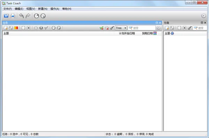Stop tracking effort in the 任务 toolbar
209x138 pixels.
point(59,28)
